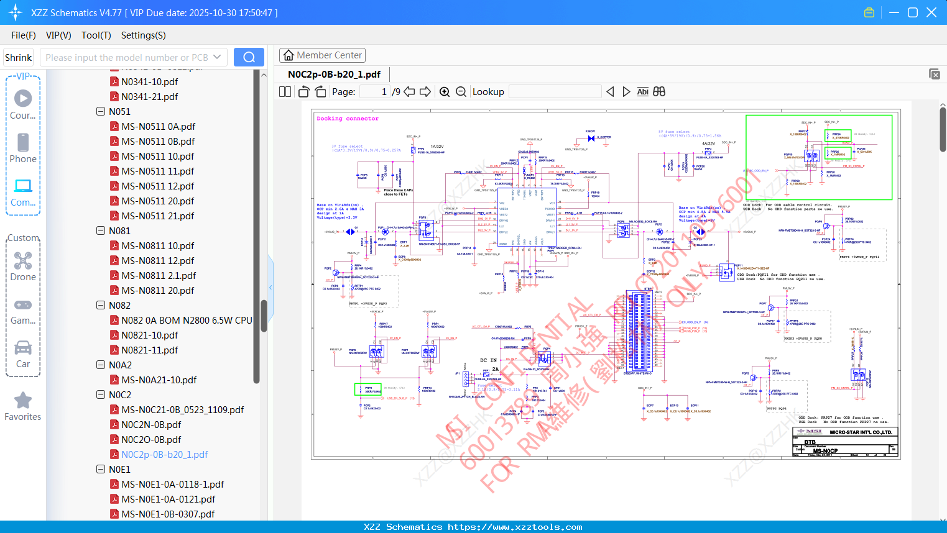Open N0C2N-0B.pdf from the tree

click(x=151, y=424)
